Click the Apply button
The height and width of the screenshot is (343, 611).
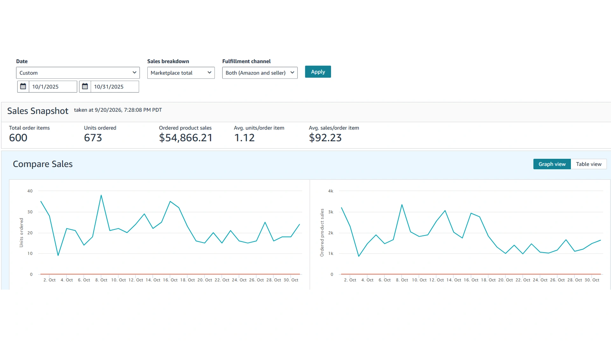click(318, 72)
